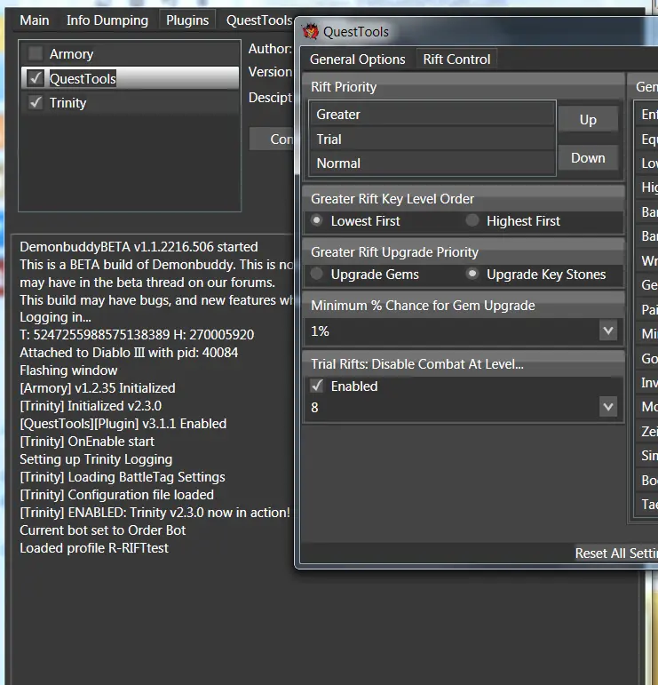Click log line 'Flashing window'
The width and height of the screenshot is (658, 685).
68,370
